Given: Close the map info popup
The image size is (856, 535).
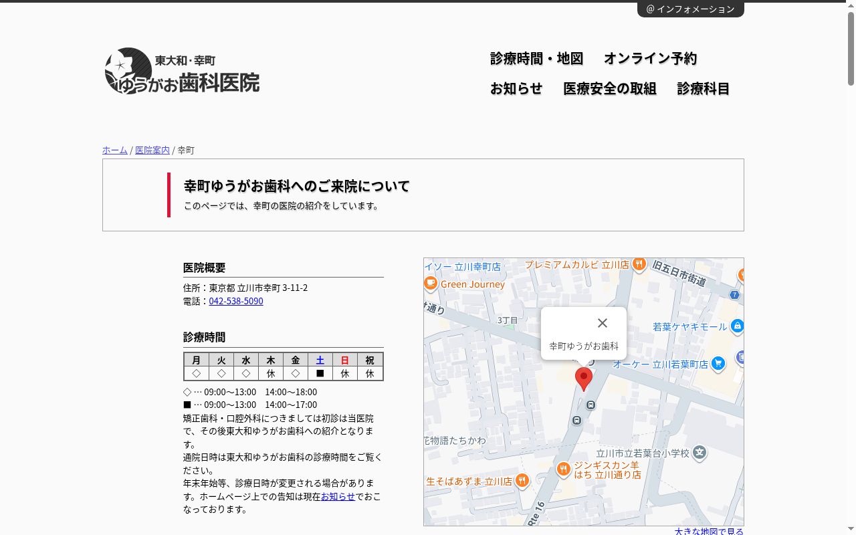Looking at the screenshot, I should (603, 323).
